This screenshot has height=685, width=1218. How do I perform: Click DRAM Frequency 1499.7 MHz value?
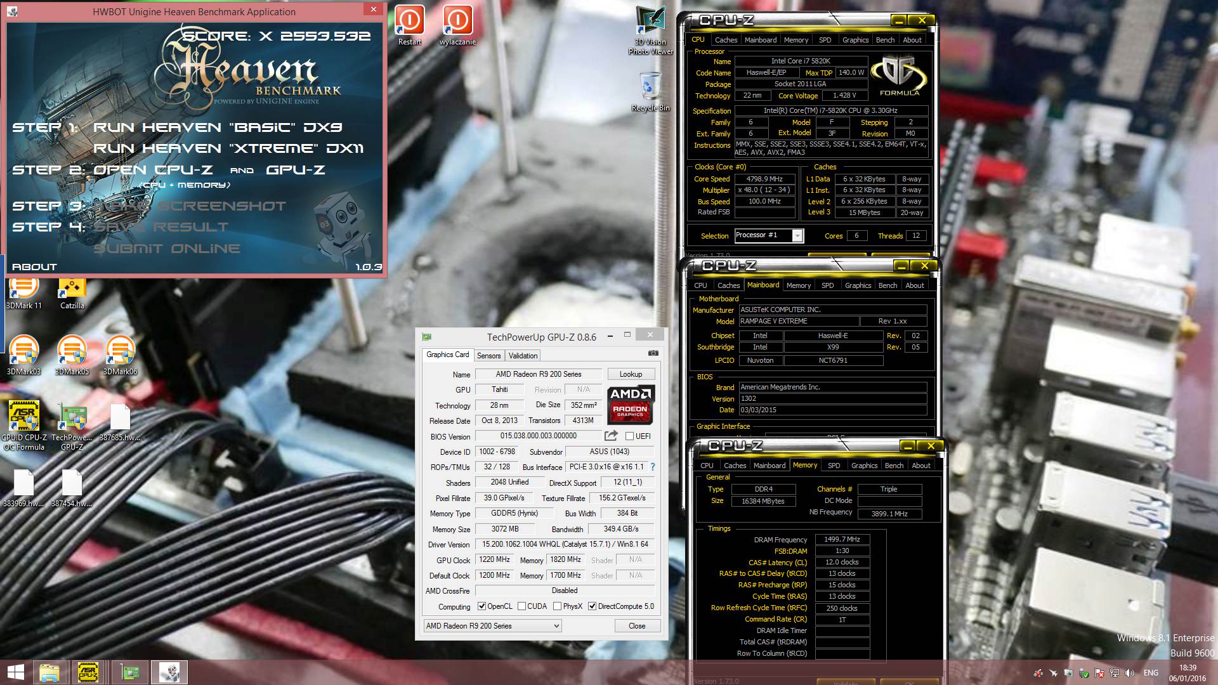pos(842,539)
